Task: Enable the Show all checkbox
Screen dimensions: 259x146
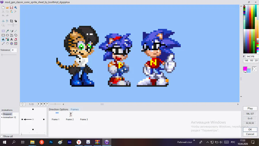Action: pos(2,136)
